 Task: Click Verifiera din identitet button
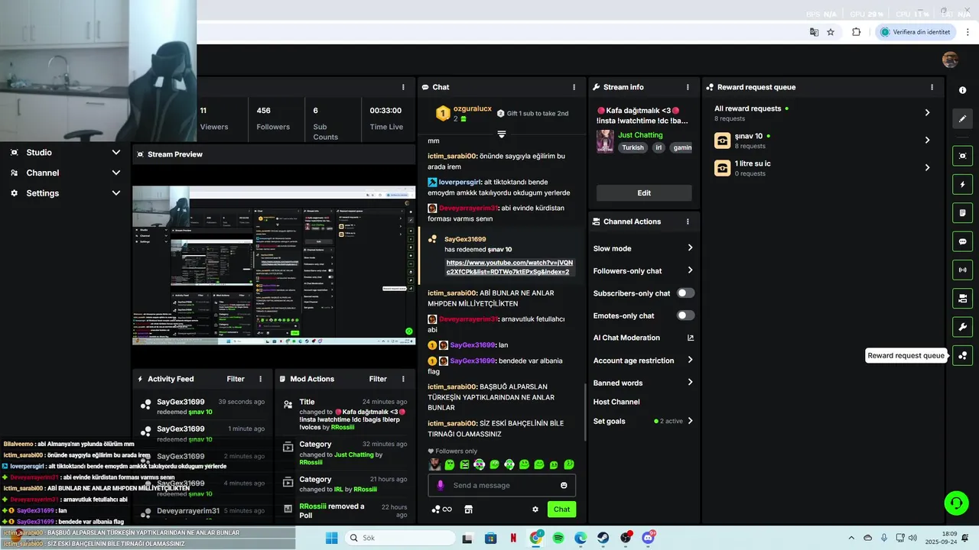click(x=915, y=32)
